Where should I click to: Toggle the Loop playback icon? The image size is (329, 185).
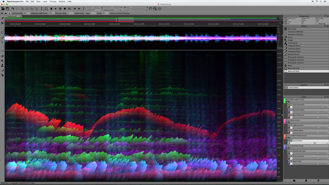tap(69, 9)
